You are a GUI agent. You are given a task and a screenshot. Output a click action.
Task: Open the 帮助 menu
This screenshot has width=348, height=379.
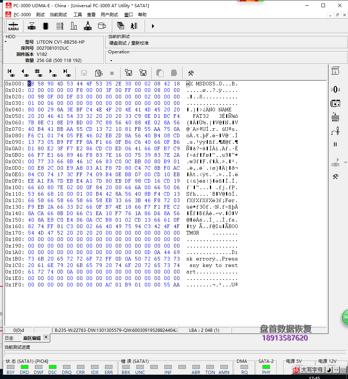tap(142, 15)
